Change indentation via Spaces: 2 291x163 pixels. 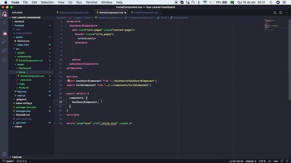[x=251, y=161]
